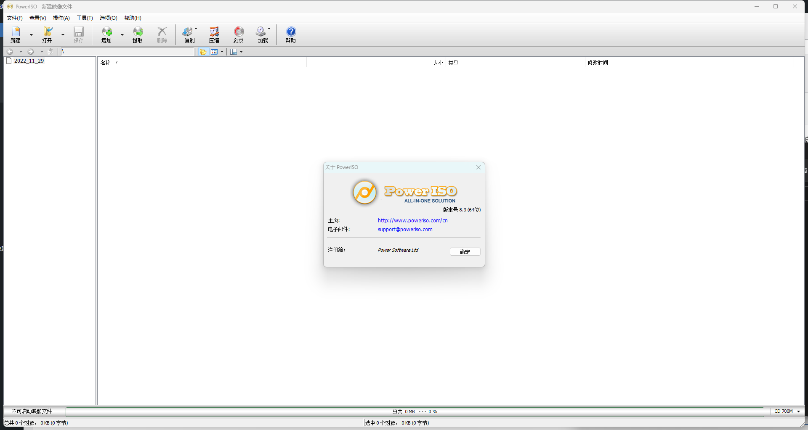Select the 2022_11_29 tree item

29,61
